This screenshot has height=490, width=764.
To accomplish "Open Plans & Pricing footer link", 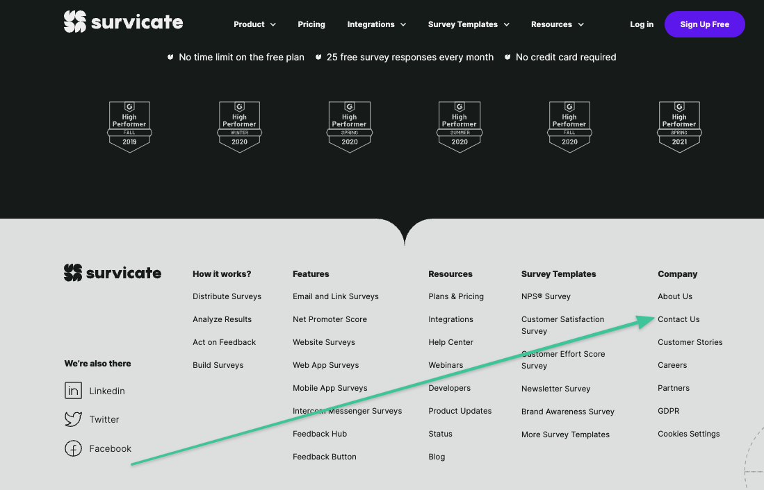I will coord(456,296).
